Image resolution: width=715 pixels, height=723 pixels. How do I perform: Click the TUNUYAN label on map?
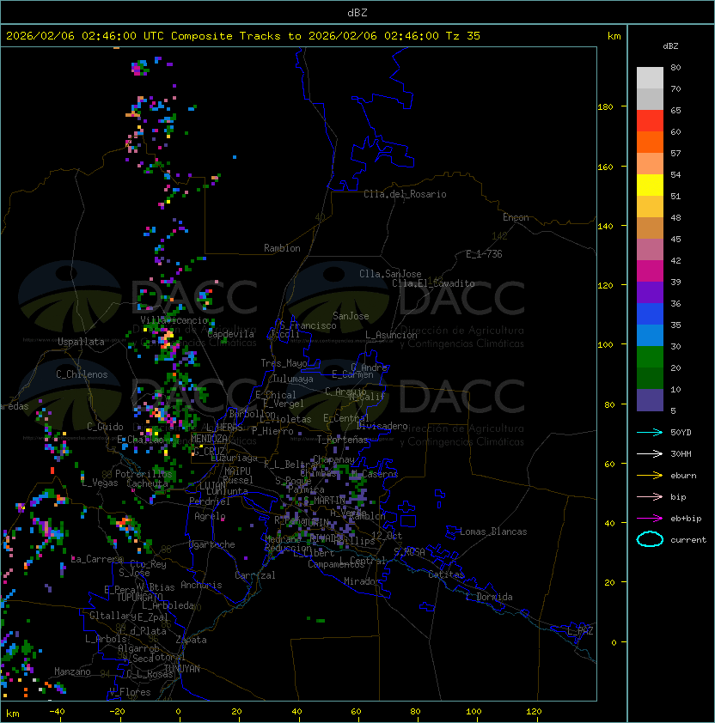tap(181, 668)
